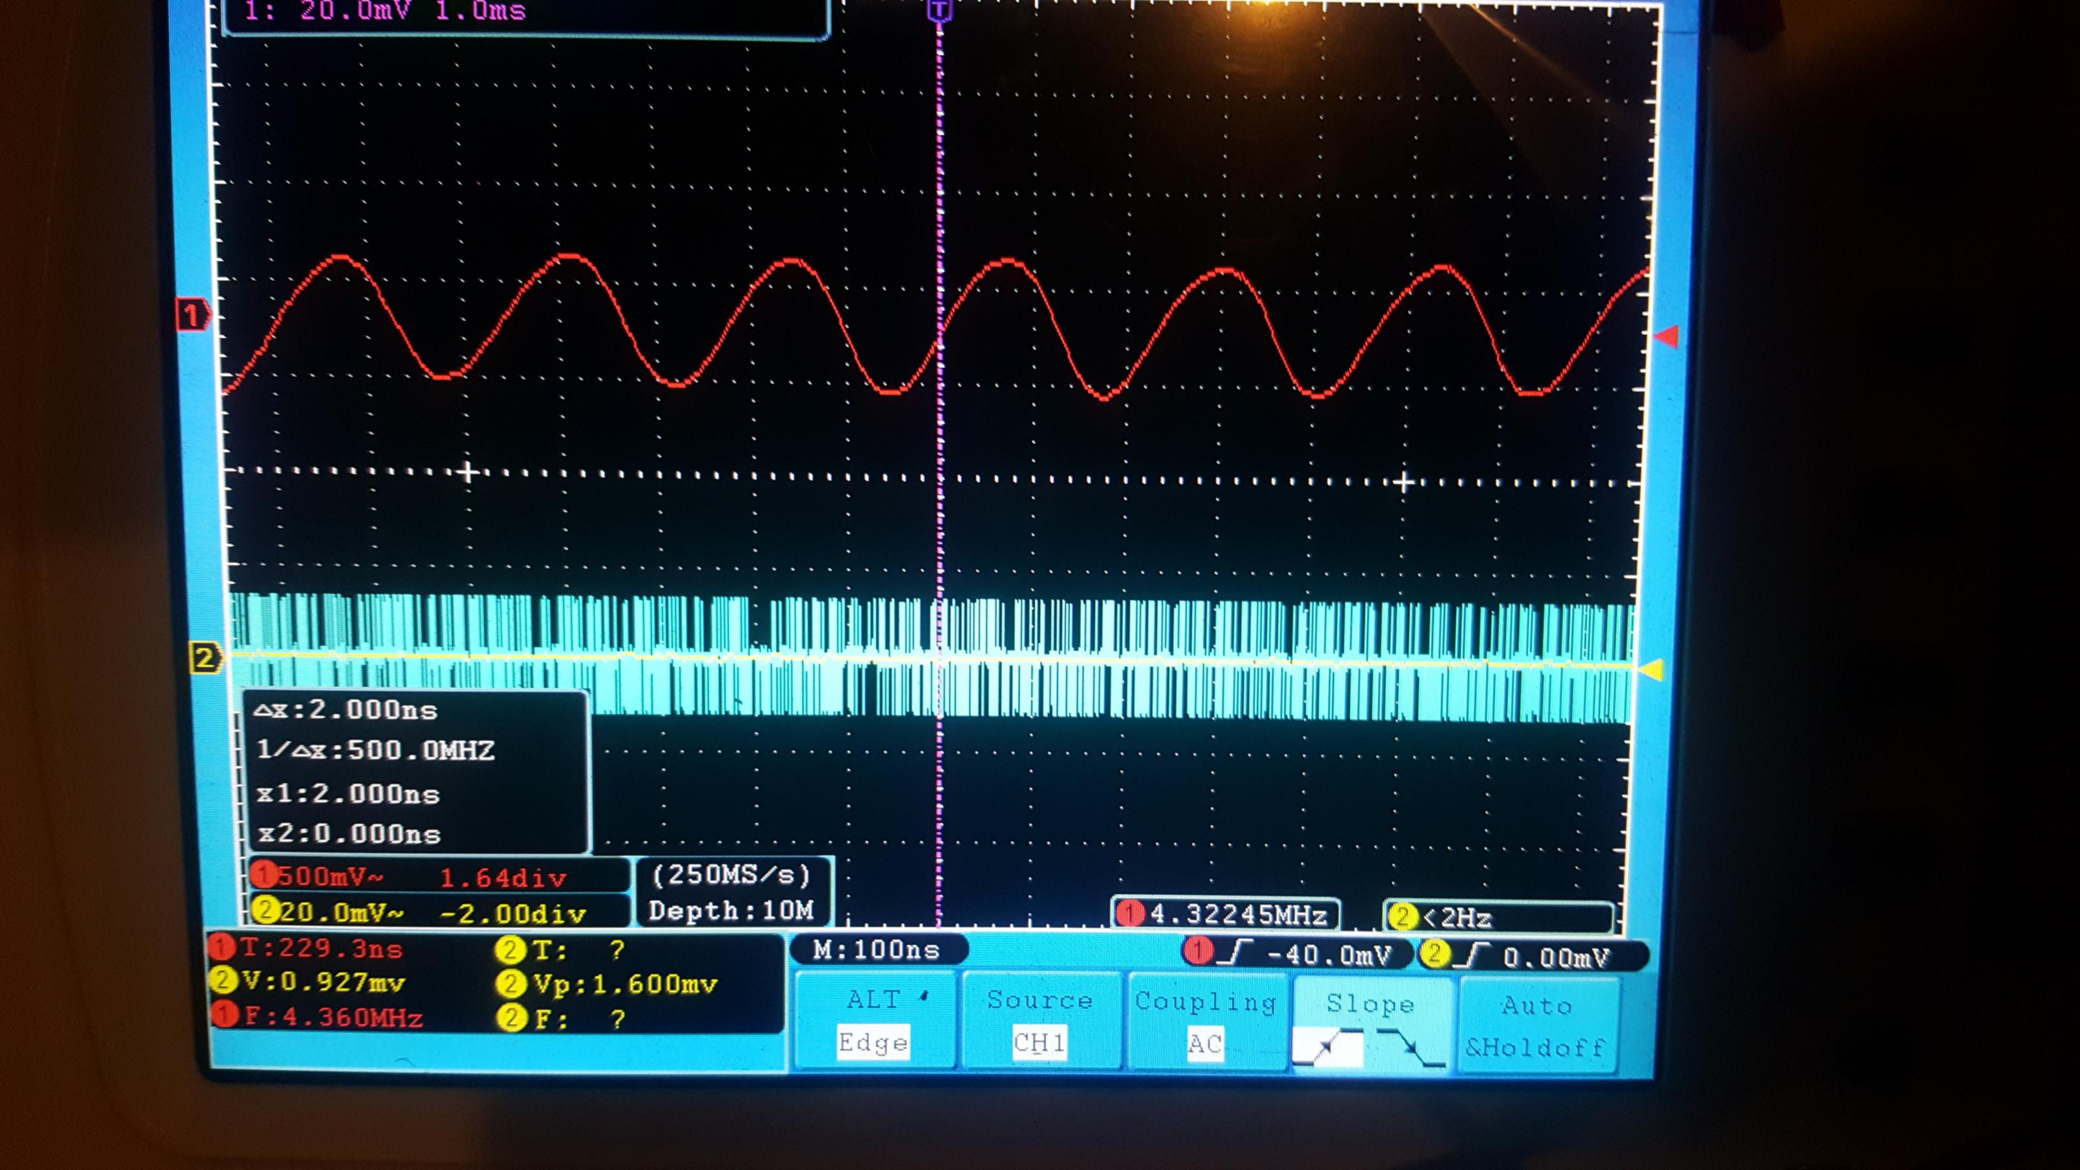The height and width of the screenshot is (1170, 2080).
Task: Click the Depth:10M memory readout
Action: [732, 910]
